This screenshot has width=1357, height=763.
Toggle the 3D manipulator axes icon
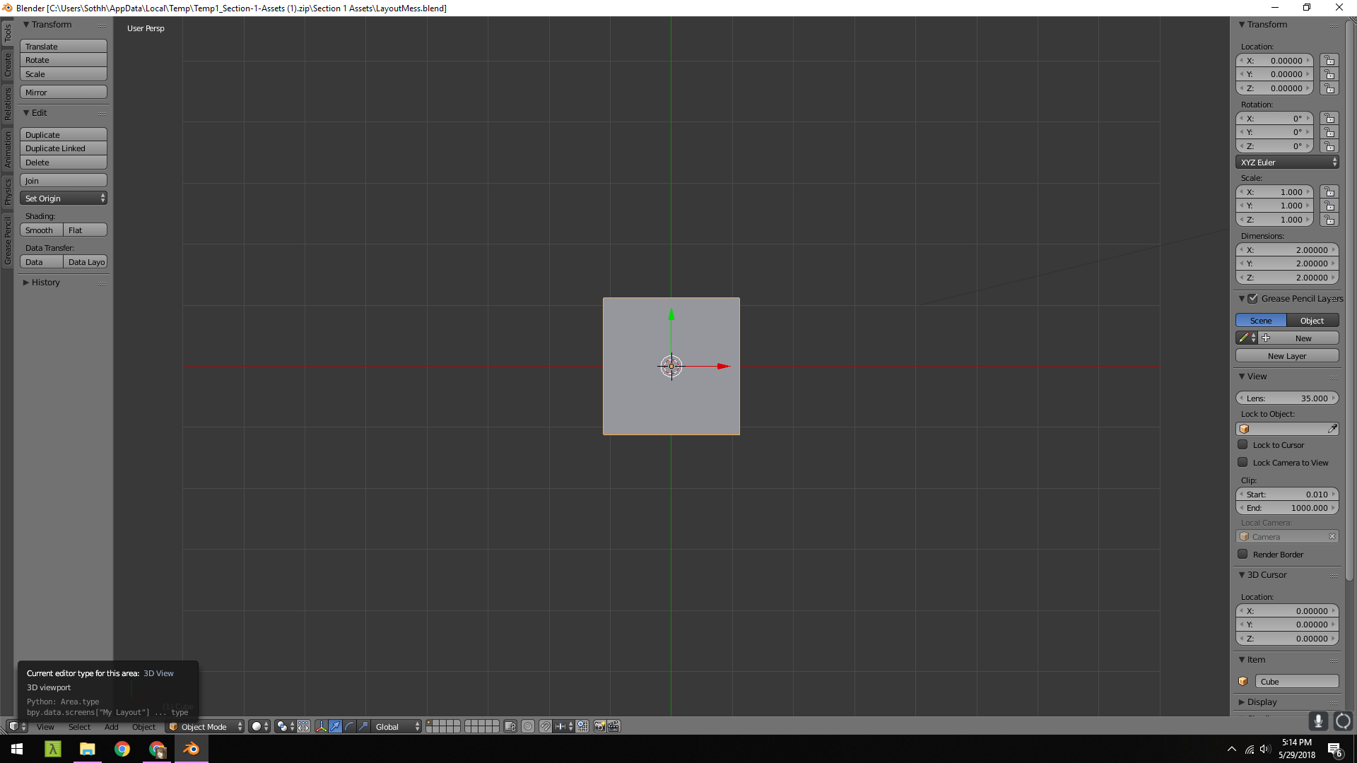click(x=322, y=726)
